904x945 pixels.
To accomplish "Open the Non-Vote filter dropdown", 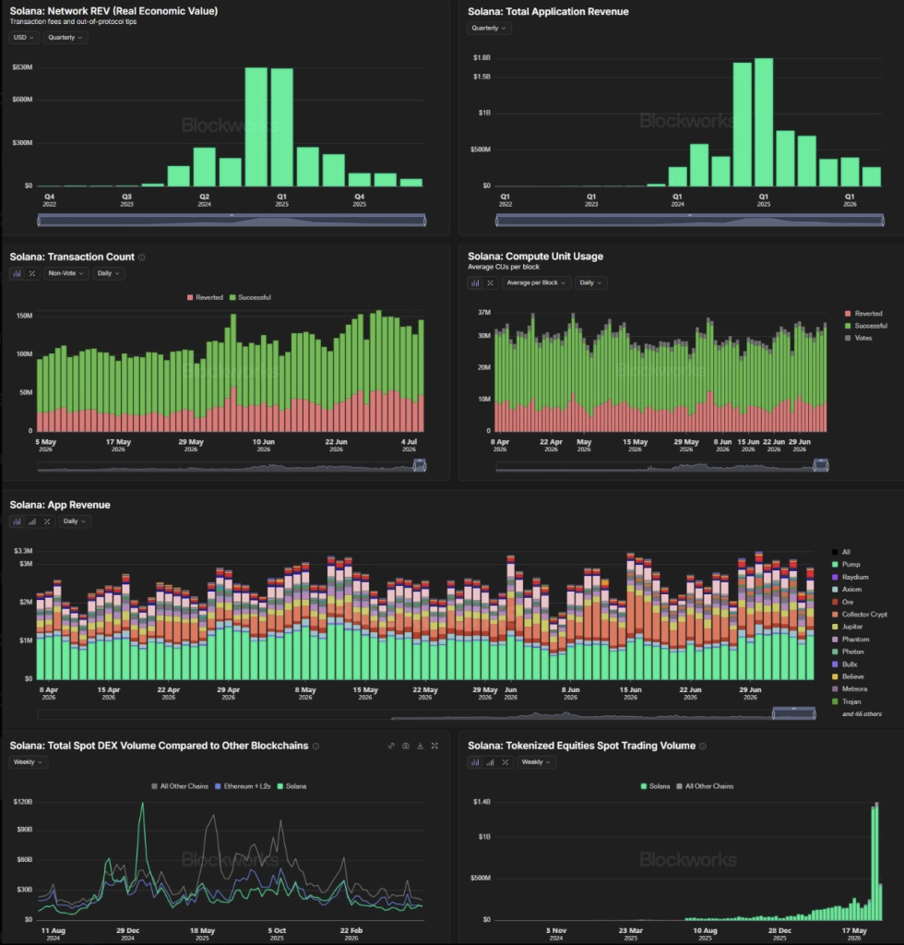I will pyautogui.click(x=65, y=273).
